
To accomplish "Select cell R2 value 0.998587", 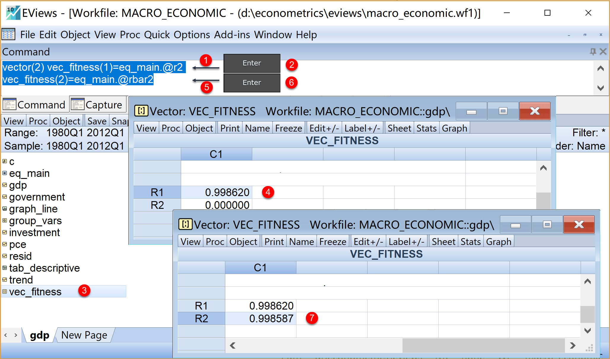I will [x=261, y=318].
